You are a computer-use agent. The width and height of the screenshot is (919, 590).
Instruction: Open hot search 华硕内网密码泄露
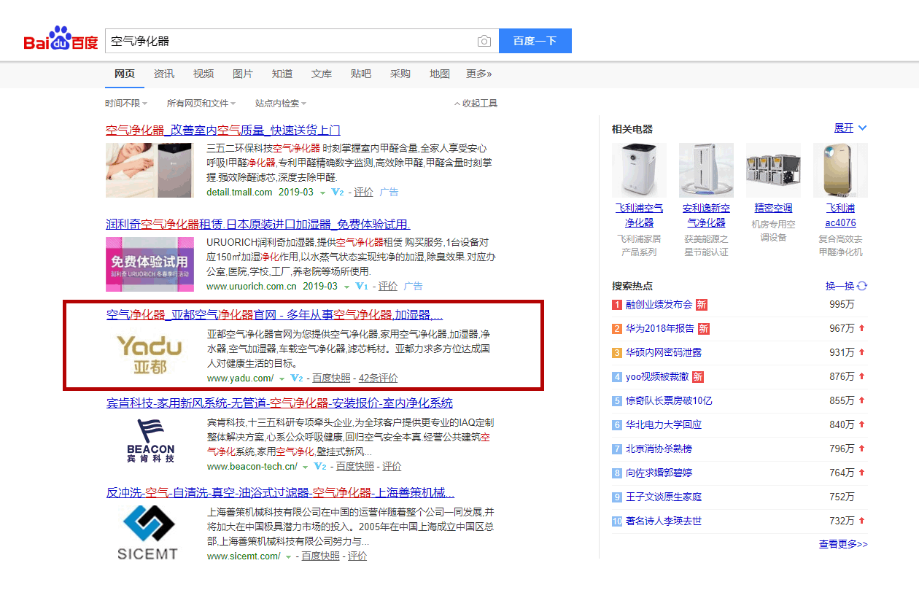[664, 353]
